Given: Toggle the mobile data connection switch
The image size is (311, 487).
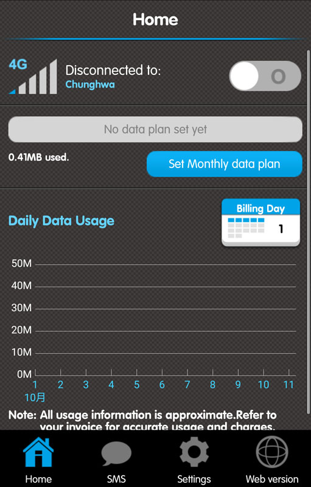Looking at the screenshot, I should coord(265,76).
